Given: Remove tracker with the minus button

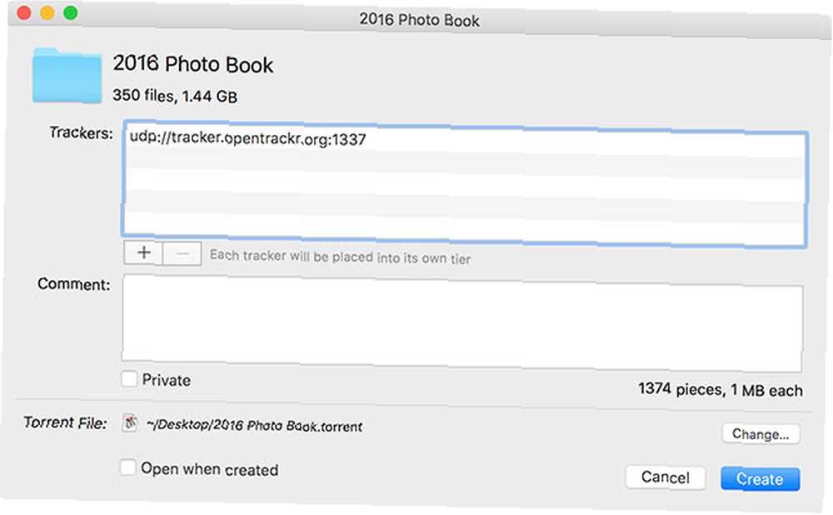Looking at the screenshot, I should 182,253.
